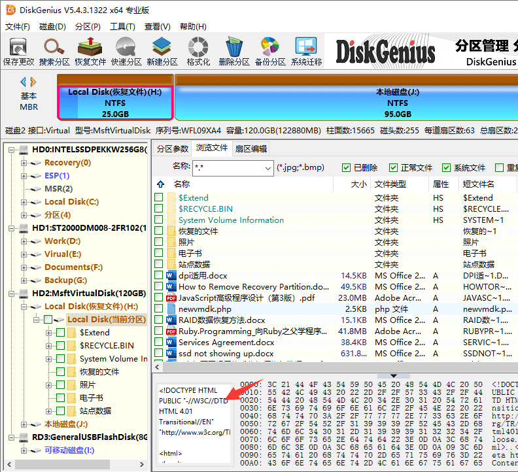Expand the Local Disk(C:) node
The height and width of the screenshot is (472, 518).
tap(24, 202)
